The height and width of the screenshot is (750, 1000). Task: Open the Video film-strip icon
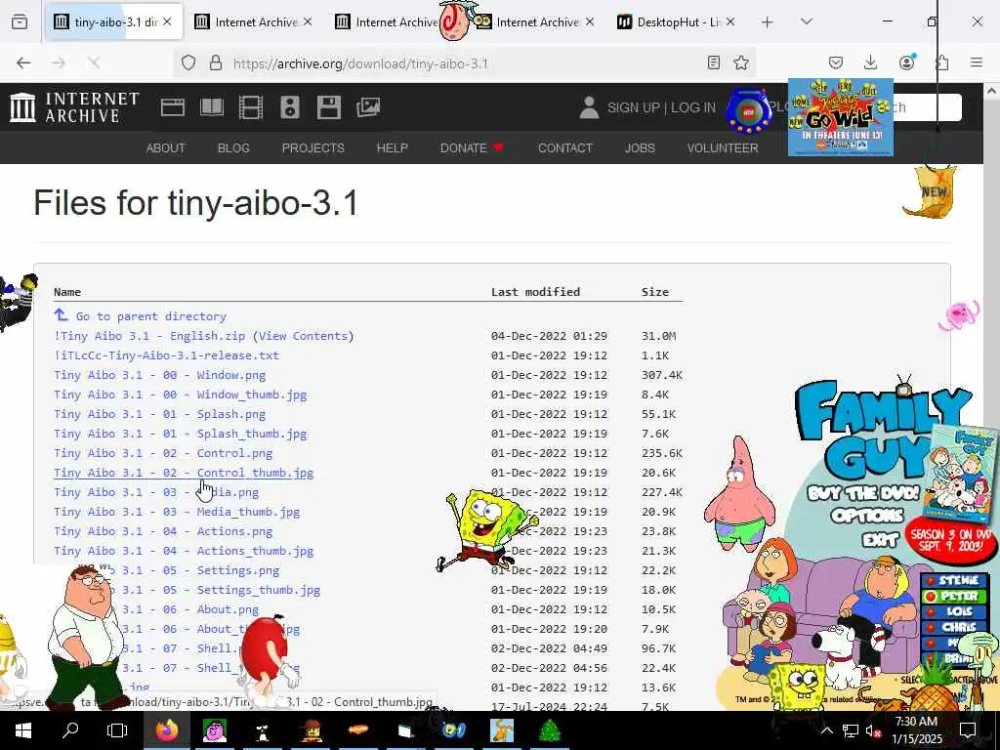[251, 107]
